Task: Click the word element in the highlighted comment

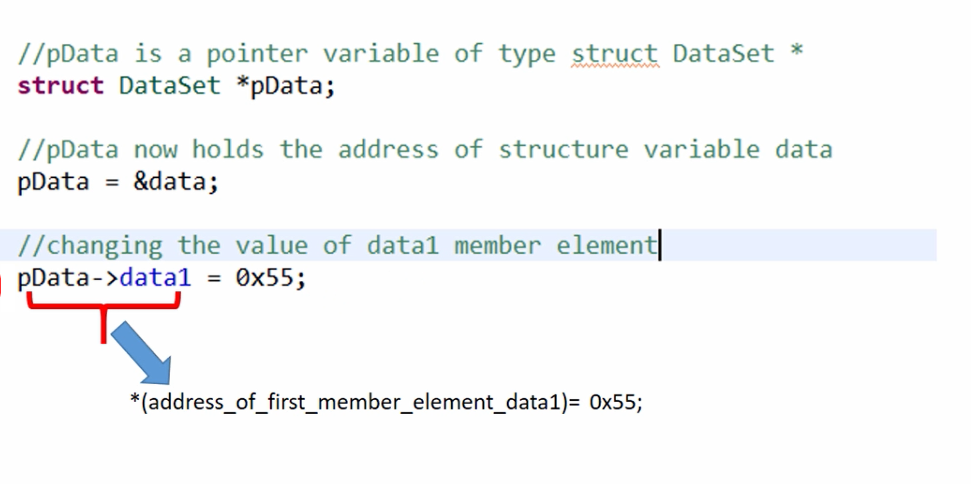Action: [x=607, y=246]
